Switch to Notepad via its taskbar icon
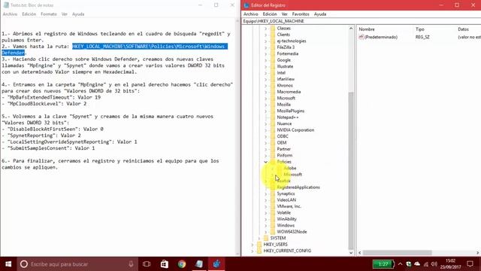 [x=198, y=264]
